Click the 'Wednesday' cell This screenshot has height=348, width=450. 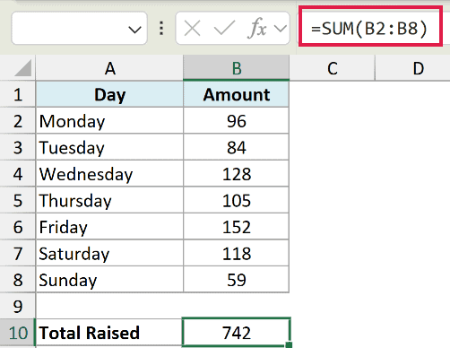coord(109,174)
